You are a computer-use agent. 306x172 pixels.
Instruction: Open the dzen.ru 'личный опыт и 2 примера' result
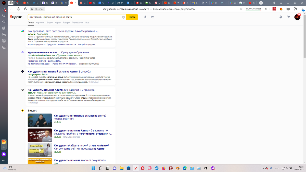[x=61, y=90]
